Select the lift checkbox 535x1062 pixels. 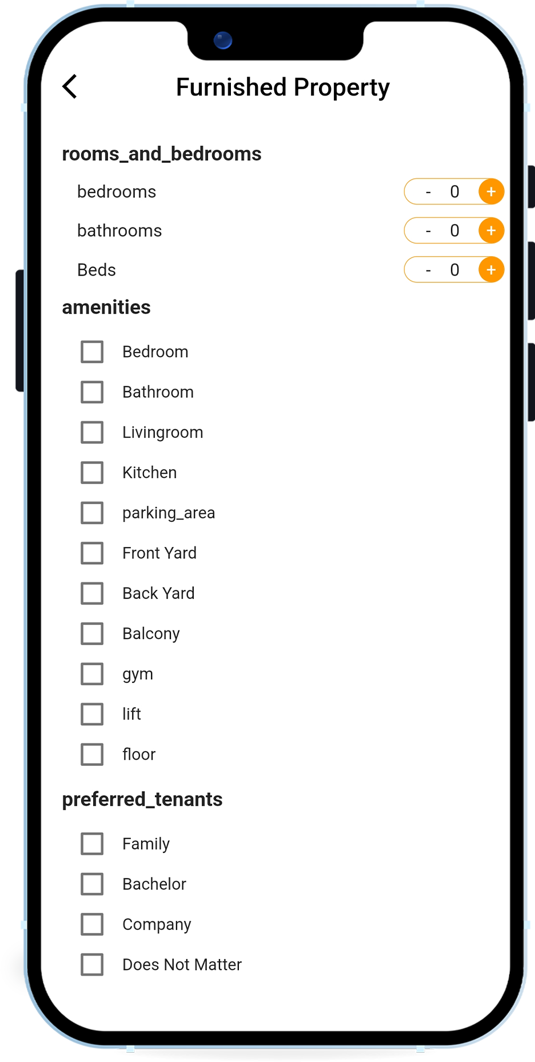[x=92, y=714]
